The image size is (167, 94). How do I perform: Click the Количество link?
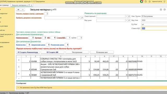point(21,45)
